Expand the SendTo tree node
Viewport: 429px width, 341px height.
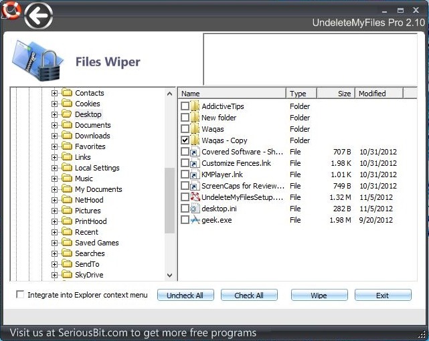(x=54, y=264)
